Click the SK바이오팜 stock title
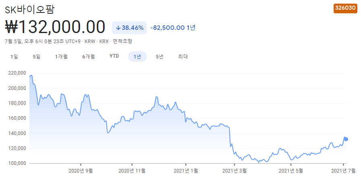 tap(30, 10)
